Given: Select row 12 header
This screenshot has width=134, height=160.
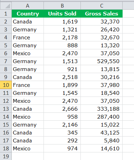Looking at the screenshot, I should [x=6, y=101].
